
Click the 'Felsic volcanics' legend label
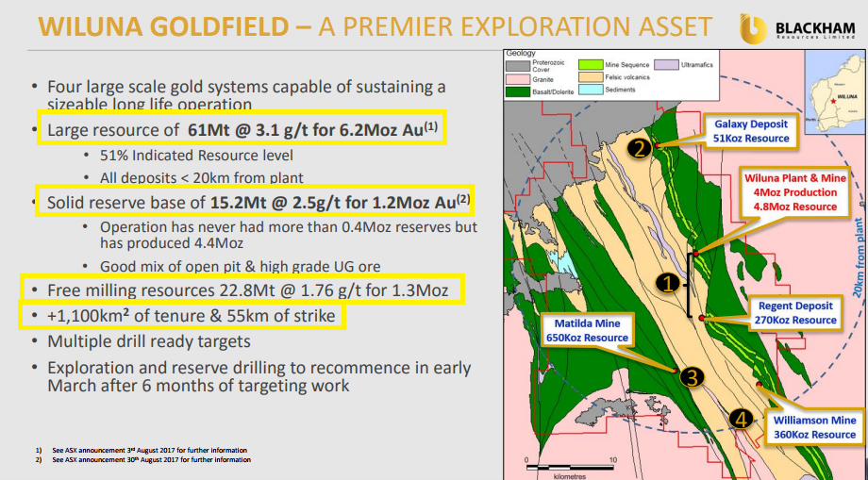[627, 78]
